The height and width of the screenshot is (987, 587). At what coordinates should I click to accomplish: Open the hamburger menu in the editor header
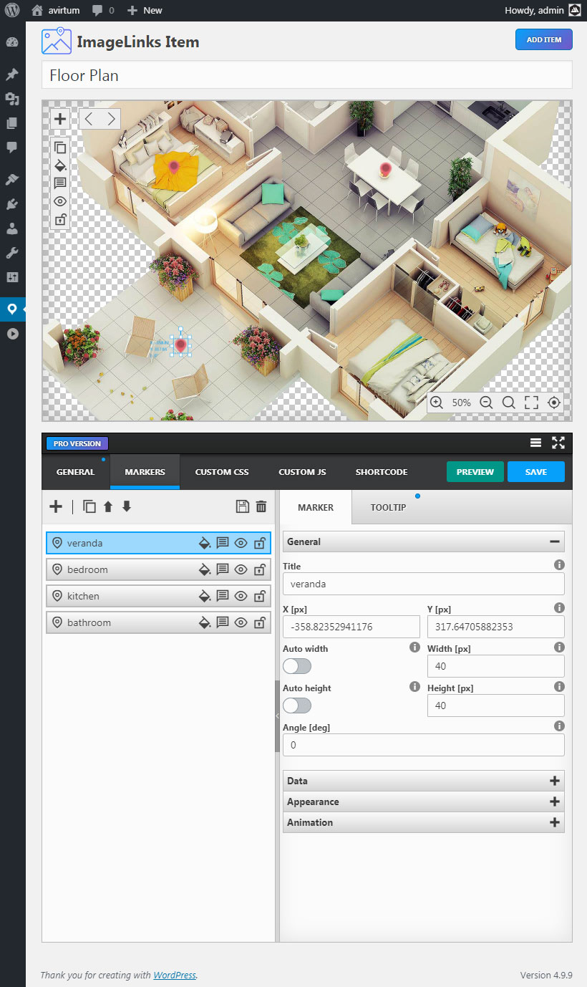[x=535, y=443]
